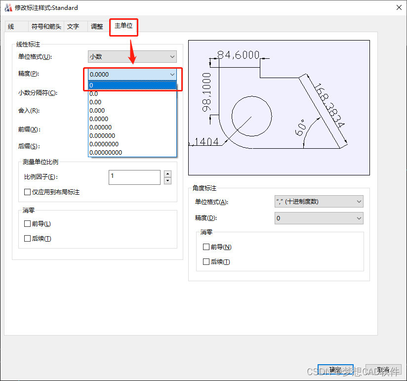The image size is (407, 381).
Task: Choose precision 0.00 from the list
Action: (132, 102)
